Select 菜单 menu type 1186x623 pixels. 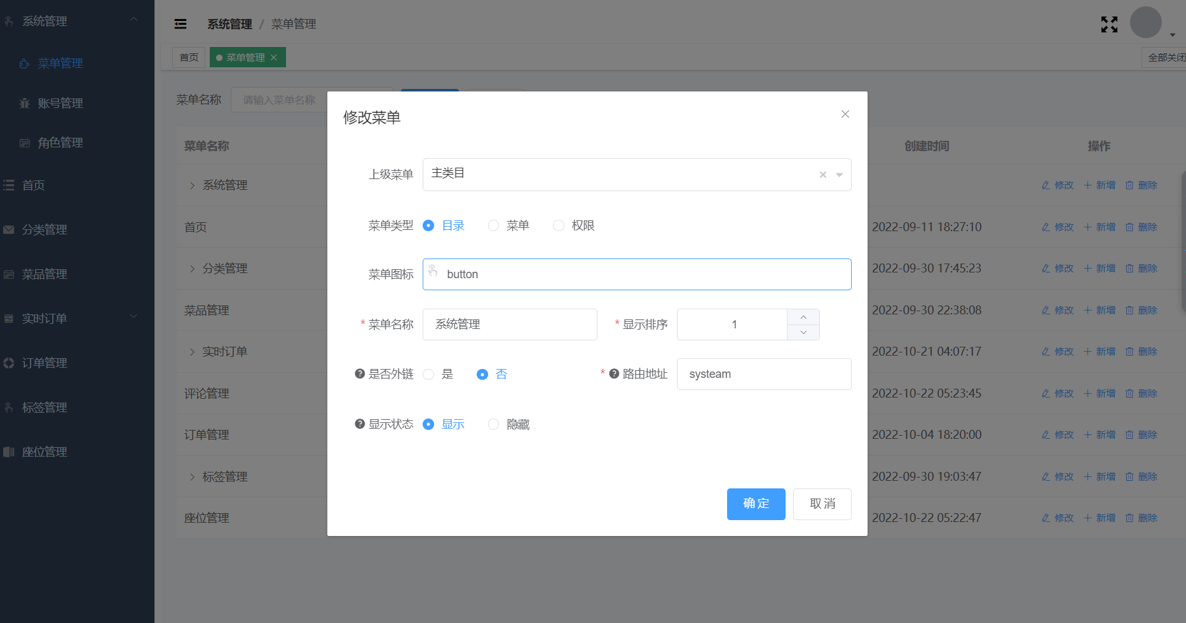pos(508,225)
